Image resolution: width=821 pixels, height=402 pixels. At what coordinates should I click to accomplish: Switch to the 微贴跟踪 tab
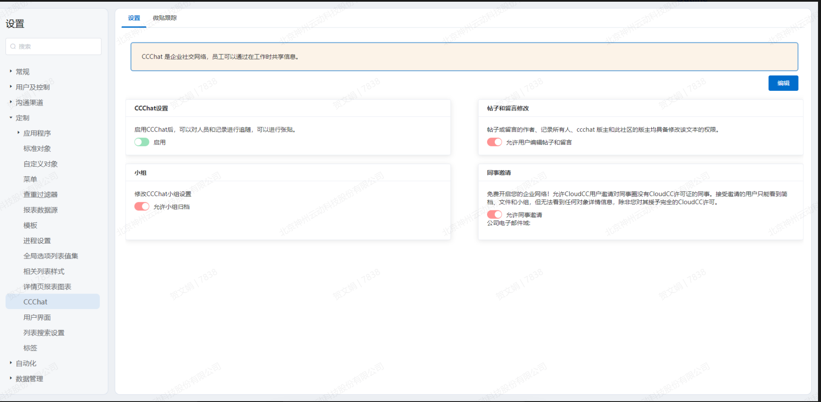pos(165,18)
